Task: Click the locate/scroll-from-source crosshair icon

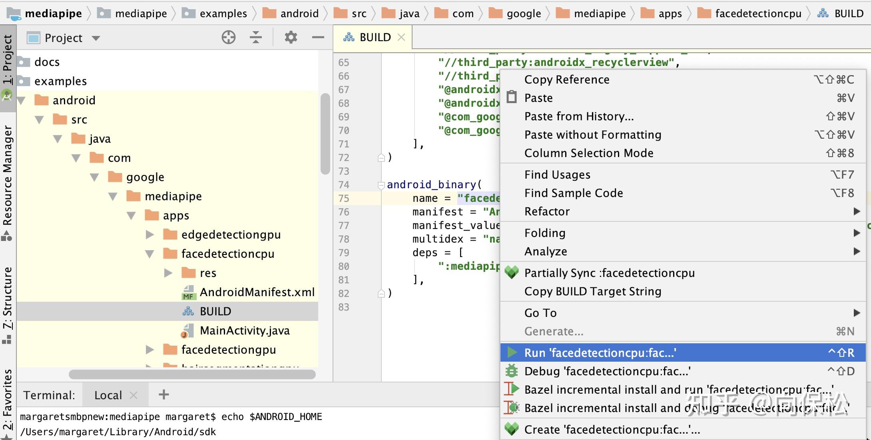Action: pyautogui.click(x=228, y=38)
